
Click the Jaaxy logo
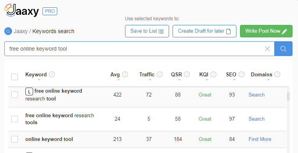click(x=21, y=11)
